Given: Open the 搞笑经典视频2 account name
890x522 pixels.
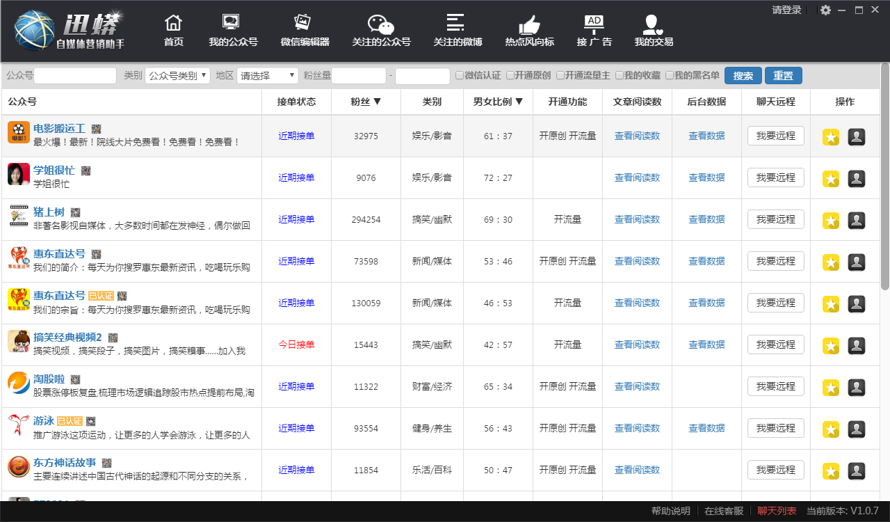Looking at the screenshot, I should (67, 338).
